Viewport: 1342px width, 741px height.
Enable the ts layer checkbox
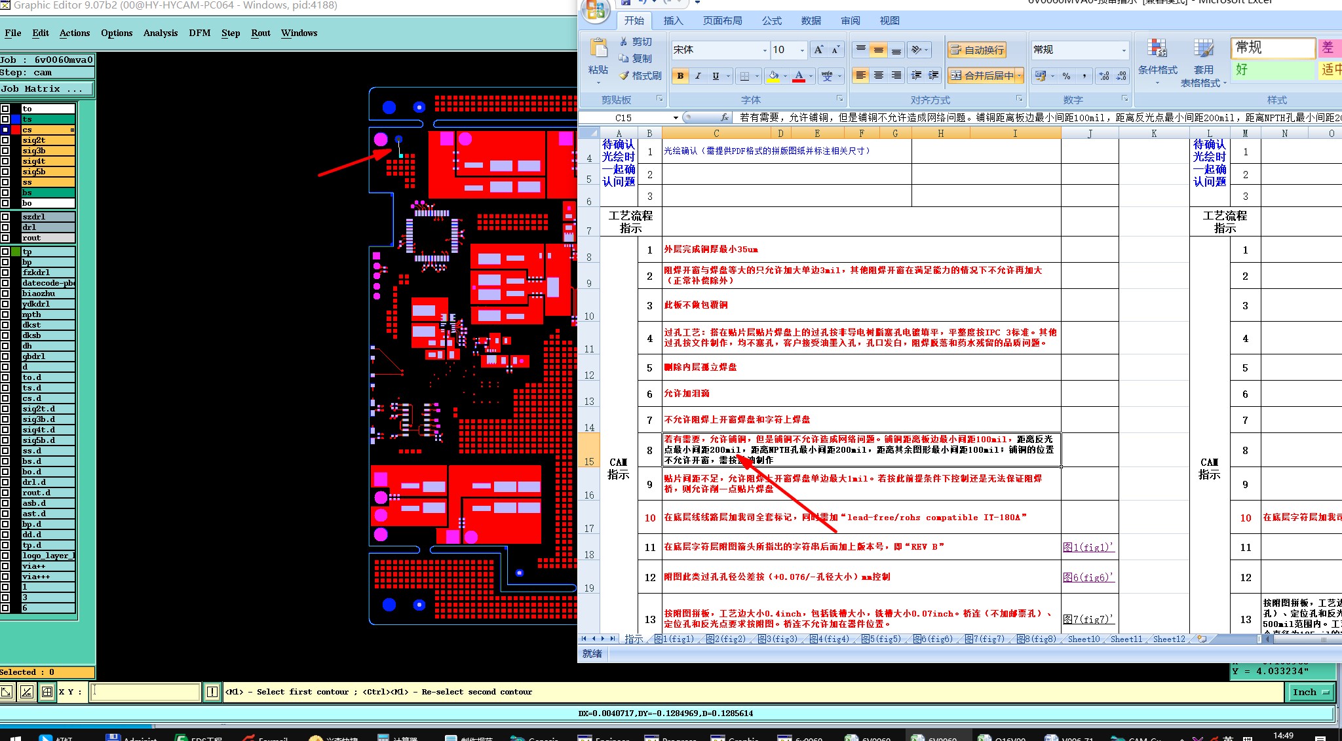click(x=5, y=119)
